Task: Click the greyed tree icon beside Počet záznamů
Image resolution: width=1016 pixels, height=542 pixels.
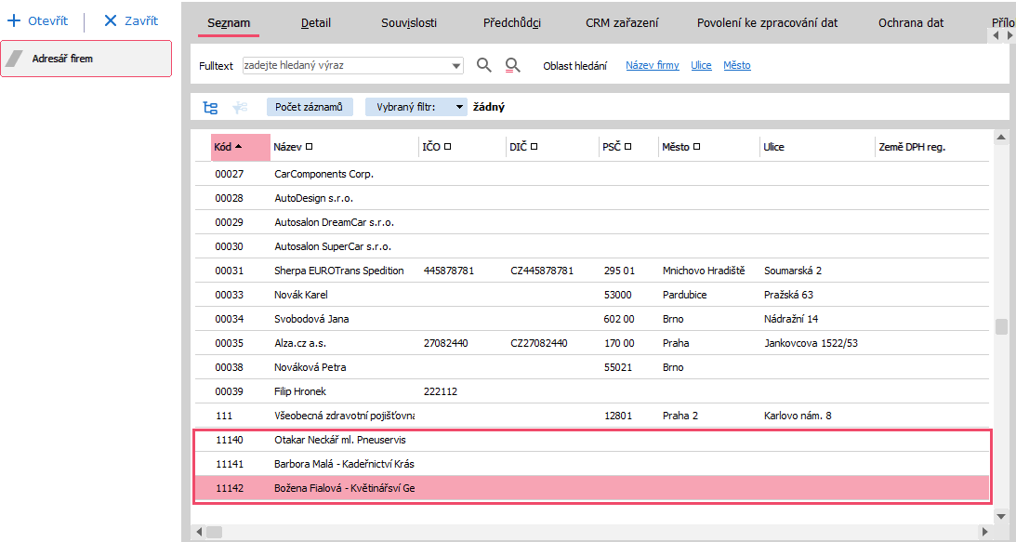Action: point(240,108)
